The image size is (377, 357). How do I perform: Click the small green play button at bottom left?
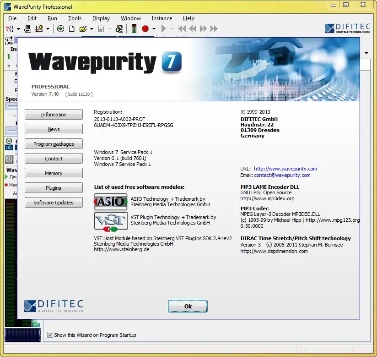point(36,323)
